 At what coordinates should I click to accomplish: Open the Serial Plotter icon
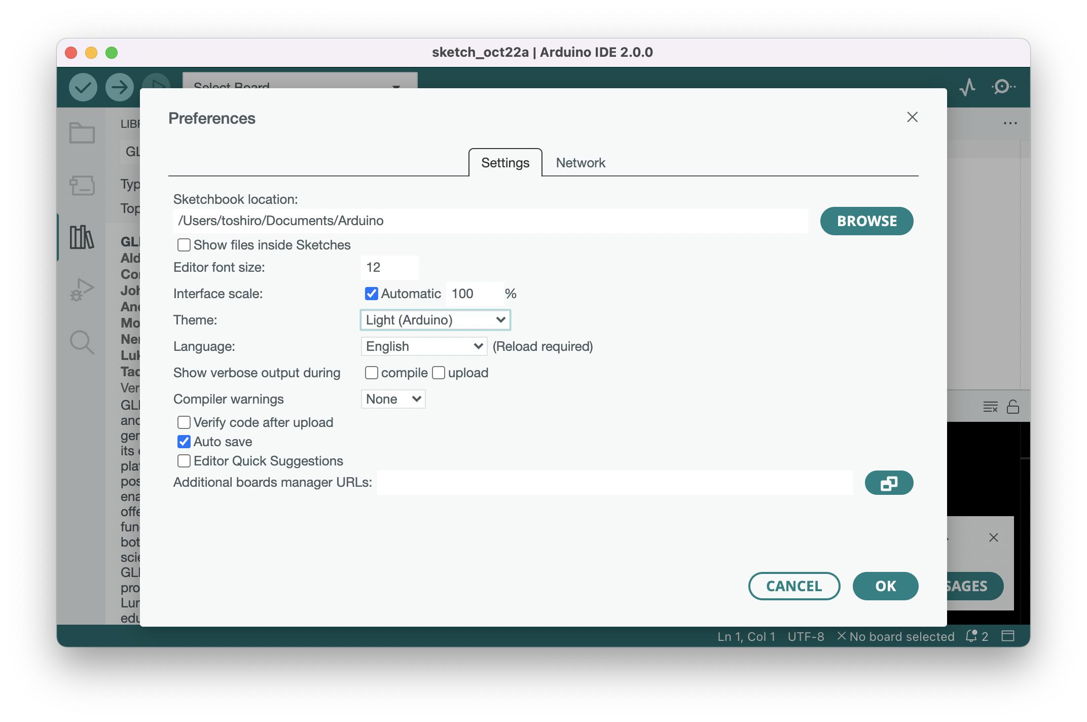tap(967, 87)
